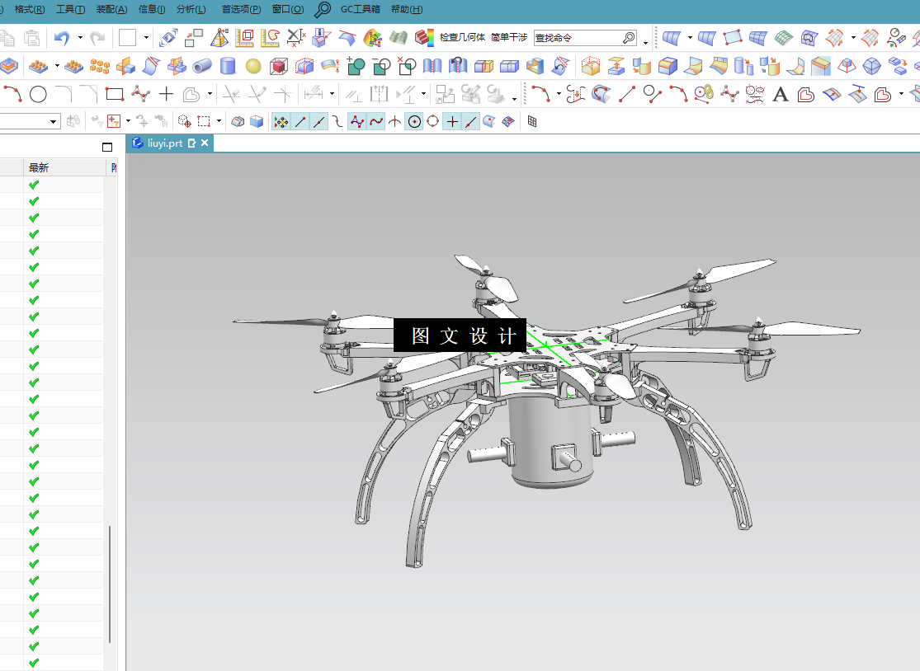The image size is (920, 671).
Task: Click the 简单干涉 button
Action: [x=509, y=37]
